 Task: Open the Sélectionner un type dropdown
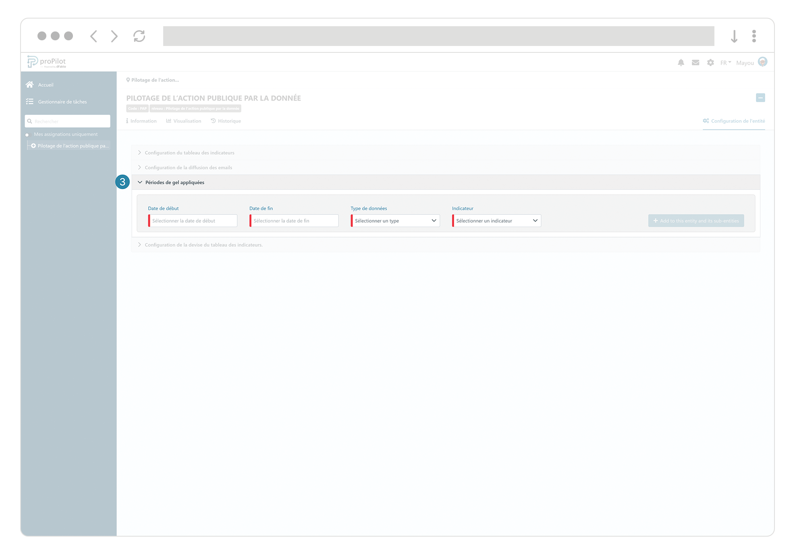(x=395, y=221)
